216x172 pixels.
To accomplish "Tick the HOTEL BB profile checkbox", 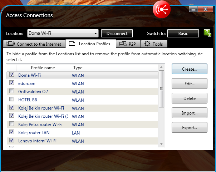I will (x=12, y=100).
